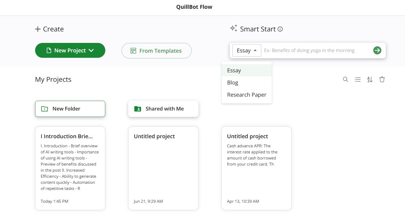This screenshot has width=405, height=221.
Task: Click the plus icon beside Create
Action: coord(38,29)
